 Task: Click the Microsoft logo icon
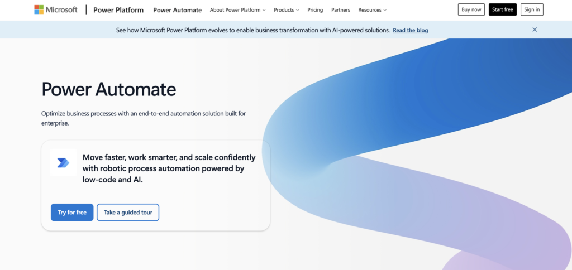click(39, 9)
